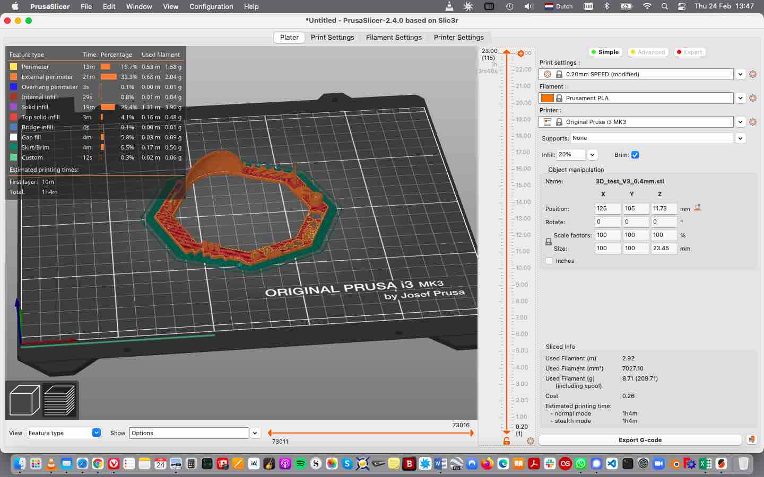This screenshot has height=477, width=764.
Task: Click the vertical layer slider top thumb
Action: click(507, 52)
